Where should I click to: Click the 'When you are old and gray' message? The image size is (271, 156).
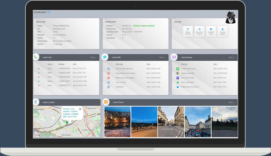click(x=125, y=78)
